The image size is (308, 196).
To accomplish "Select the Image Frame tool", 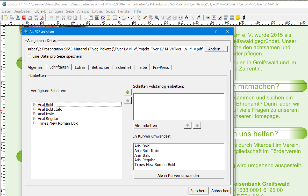I will pos(97,18).
